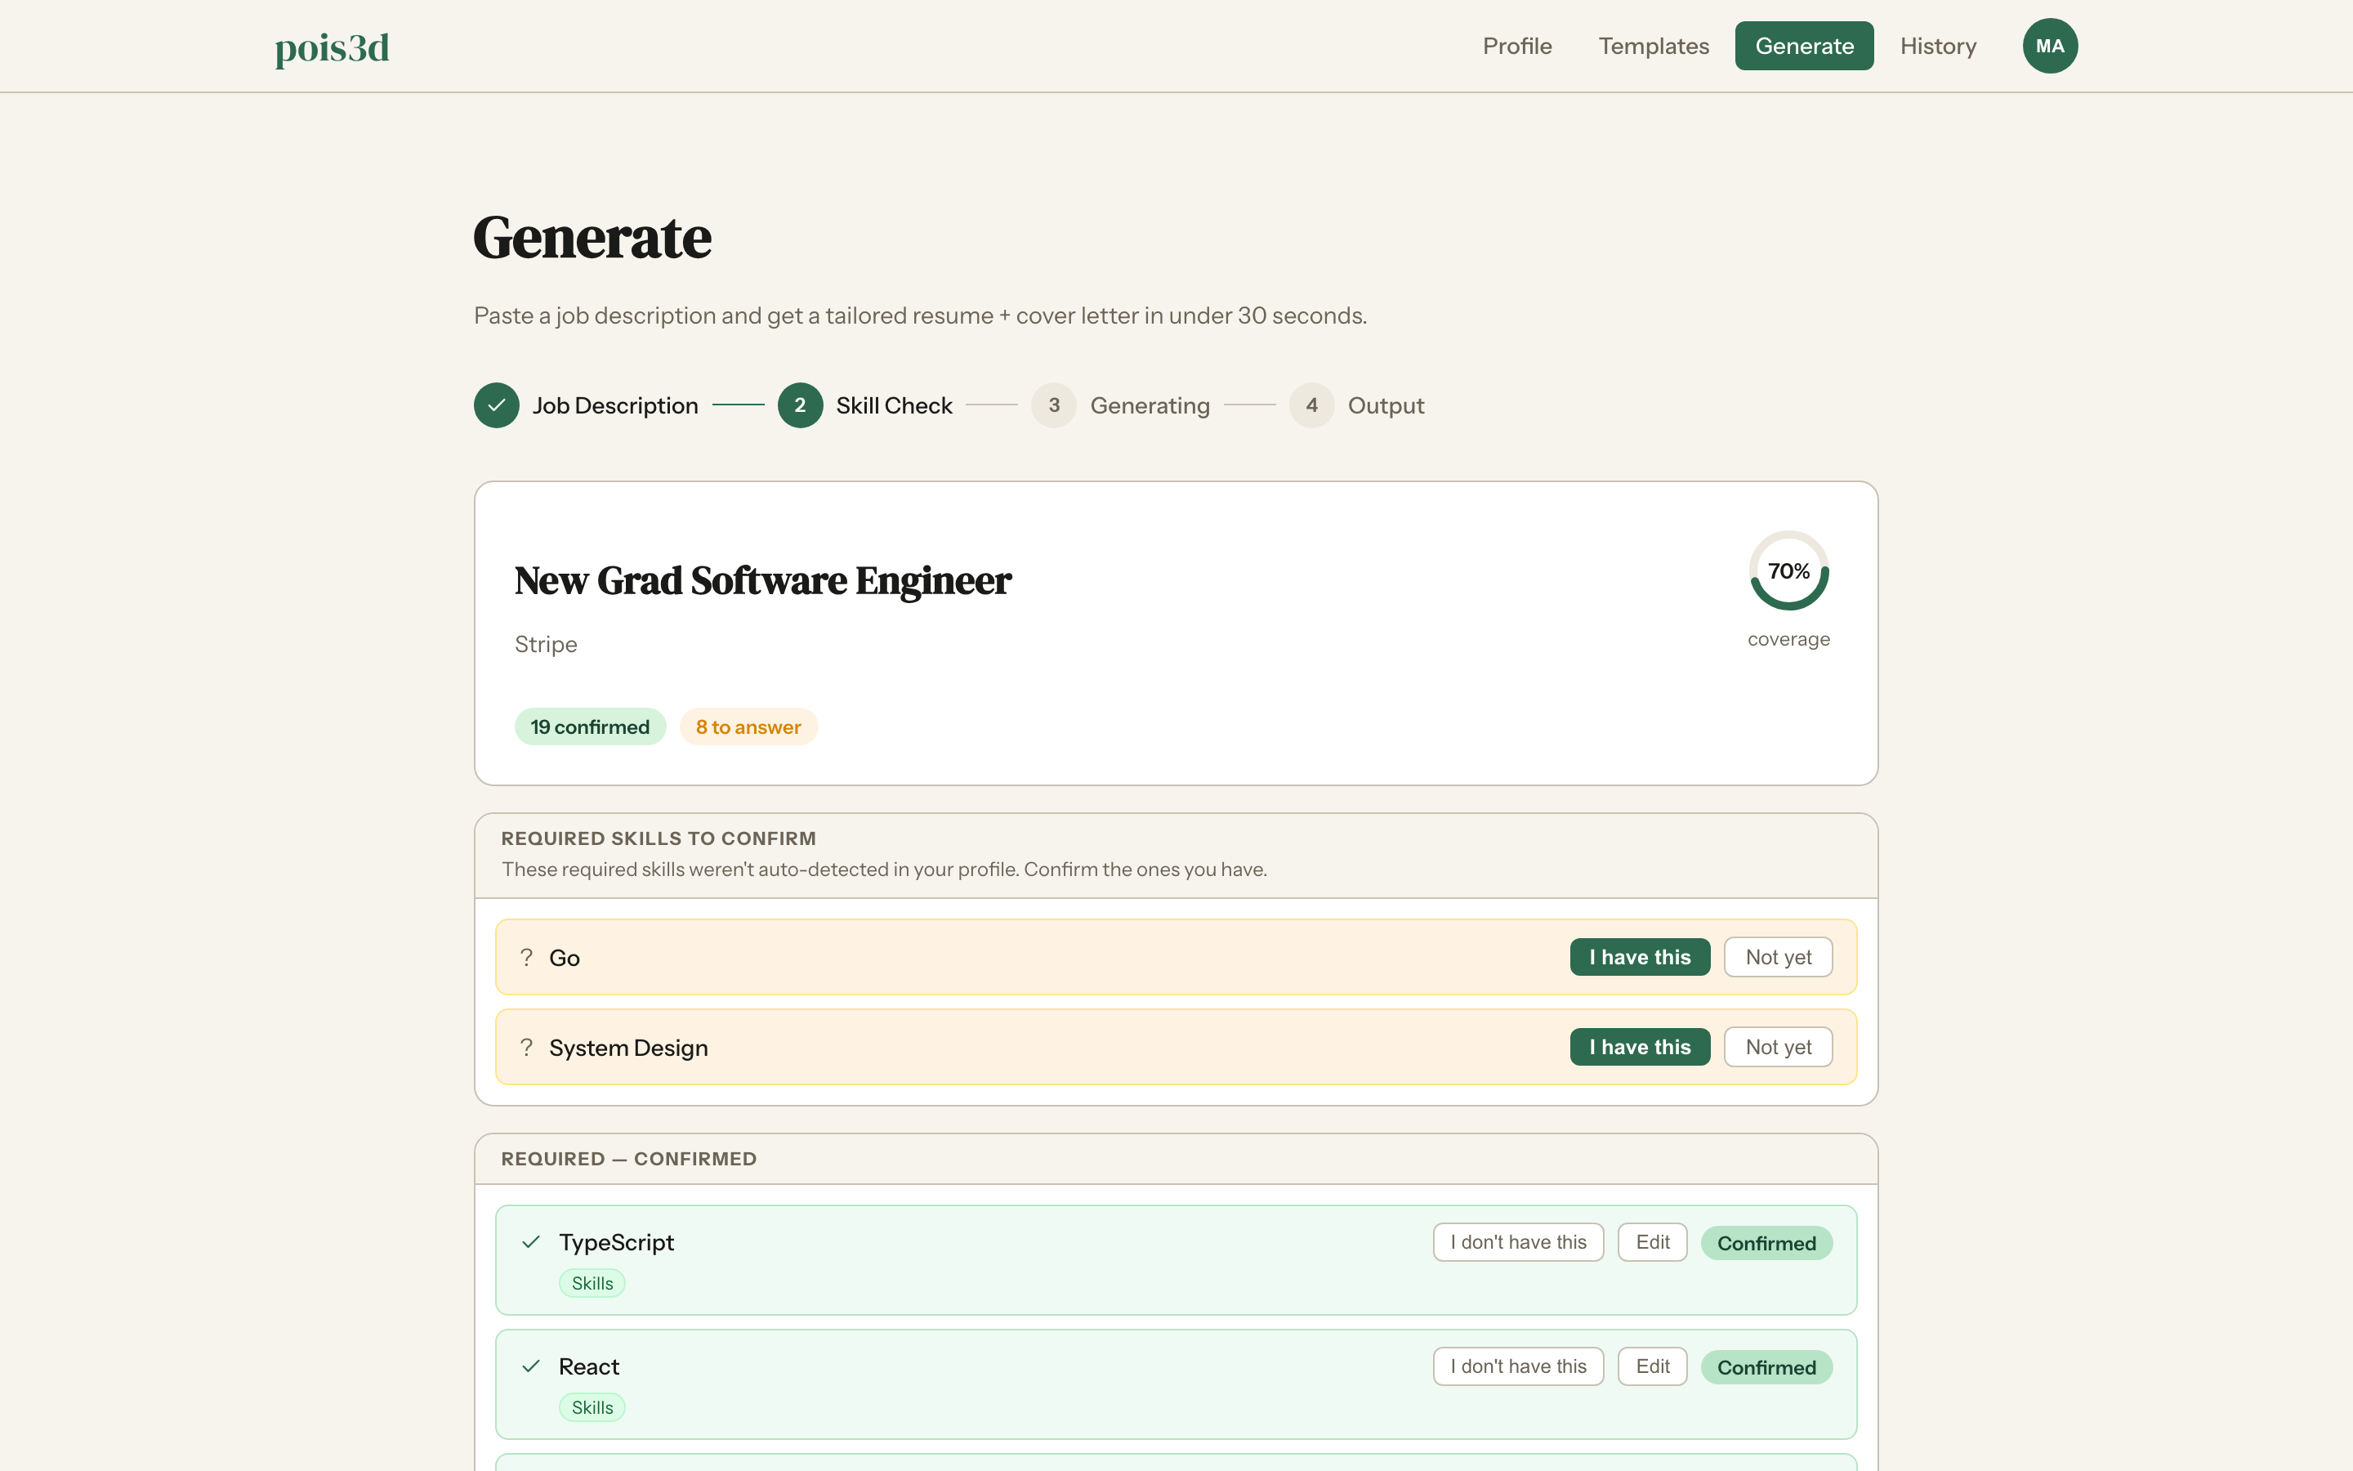Click the Required — Confirmed section heading
Image resolution: width=2353 pixels, height=1471 pixels.
point(628,1159)
